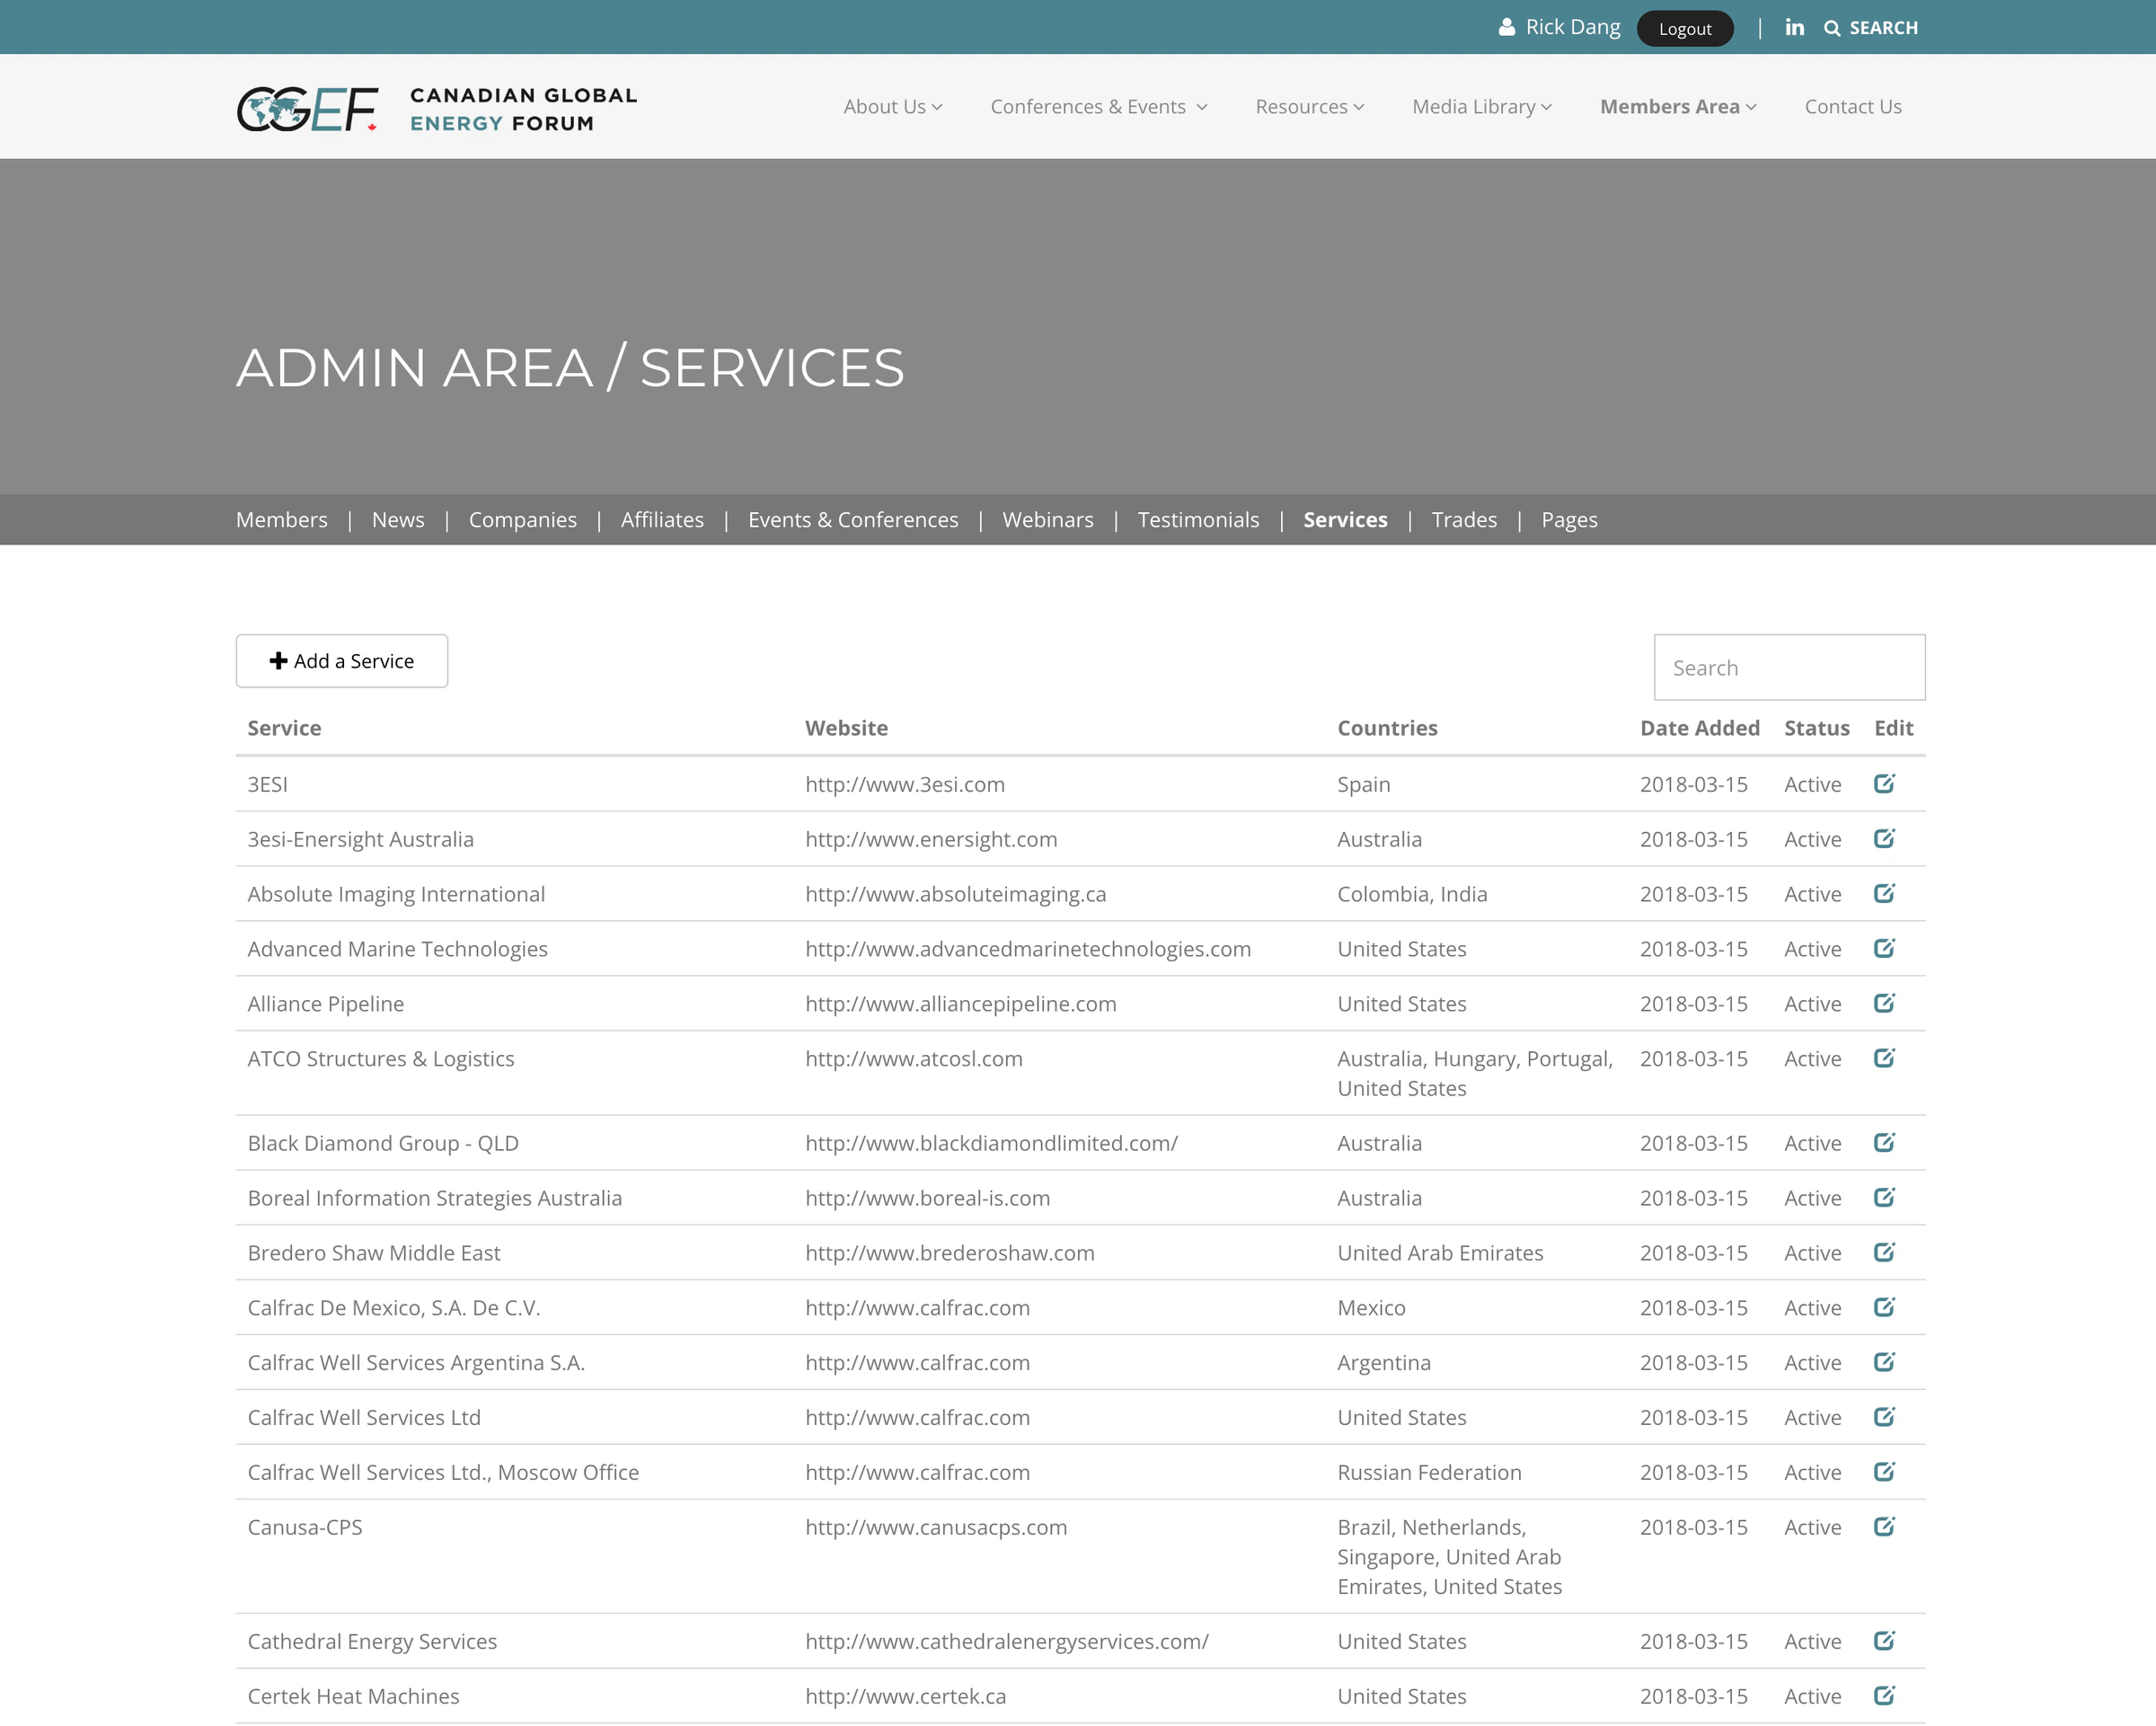Click the Countries column header
Screen dimensions: 2156x1726
1387,728
